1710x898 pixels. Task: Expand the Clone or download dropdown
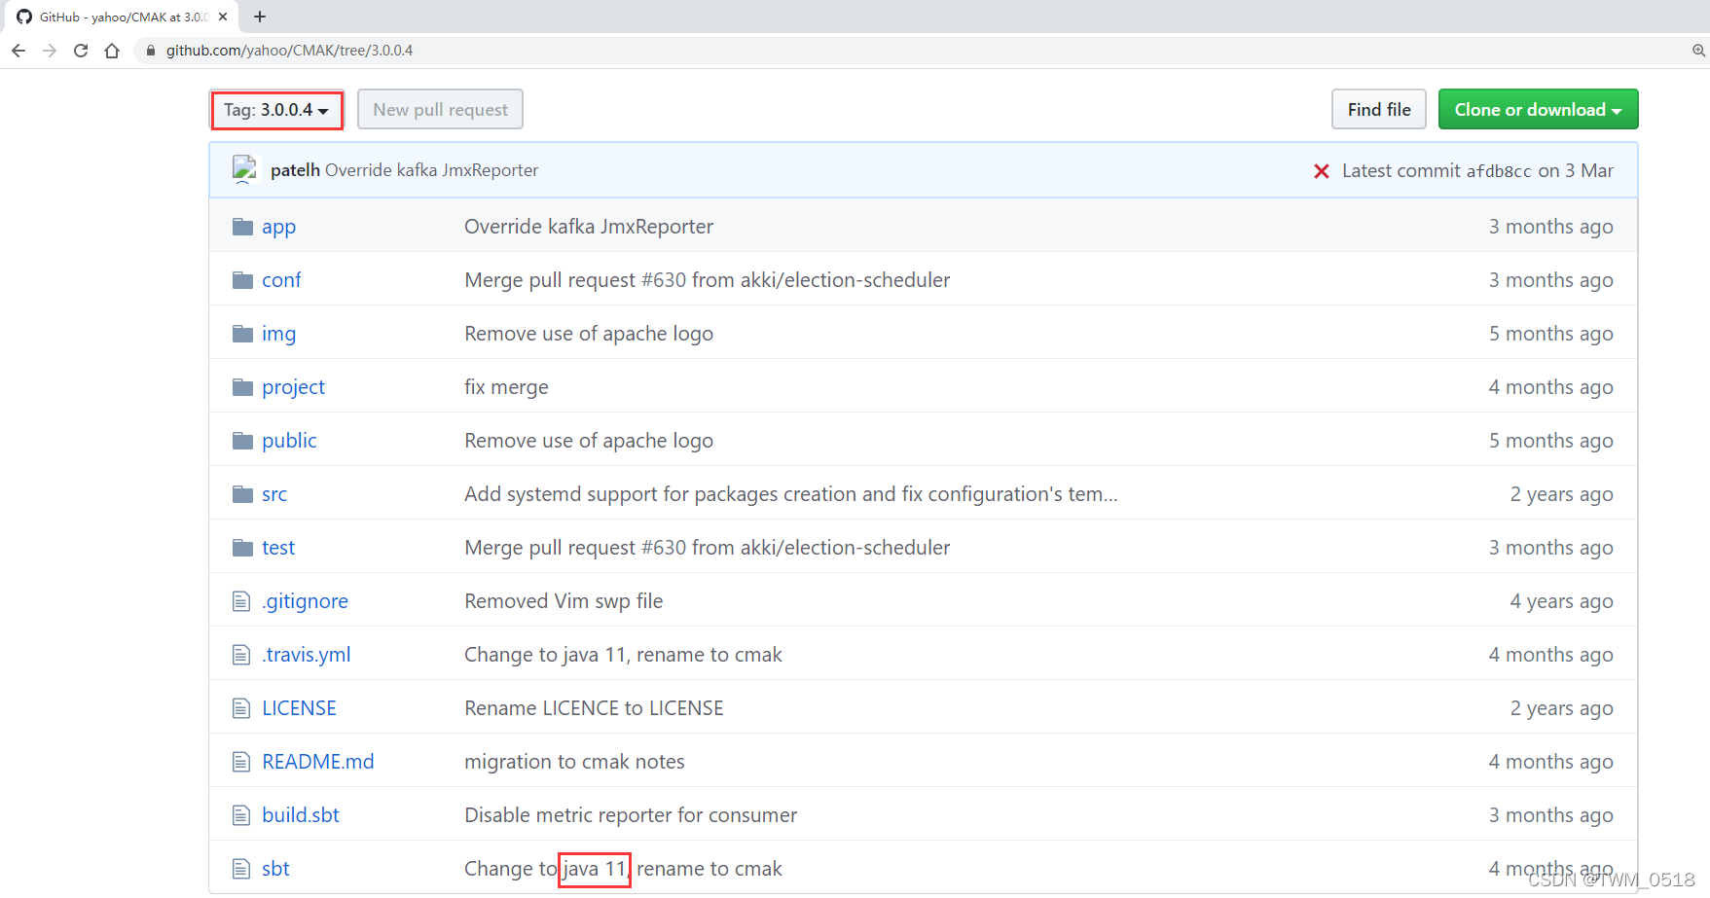[x=1538, y=110]
